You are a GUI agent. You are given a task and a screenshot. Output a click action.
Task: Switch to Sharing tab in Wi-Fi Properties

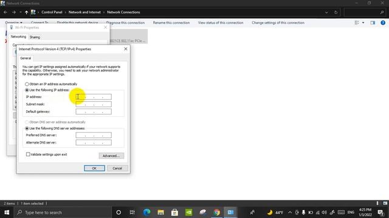pyautogui.click(x=35, y=37)
